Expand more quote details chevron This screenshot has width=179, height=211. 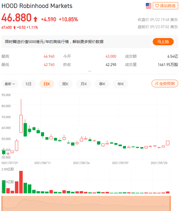pyautogui.click(x=90, y=71)
